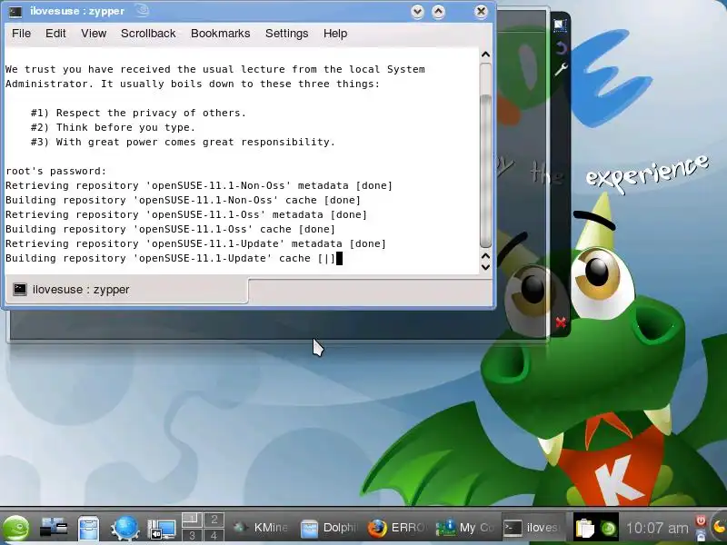Image resolution: width=727 pixels, height=545 pixels.
Task: Click the resize handle icon on the widget sidebar
Action: tap(560, 25)
